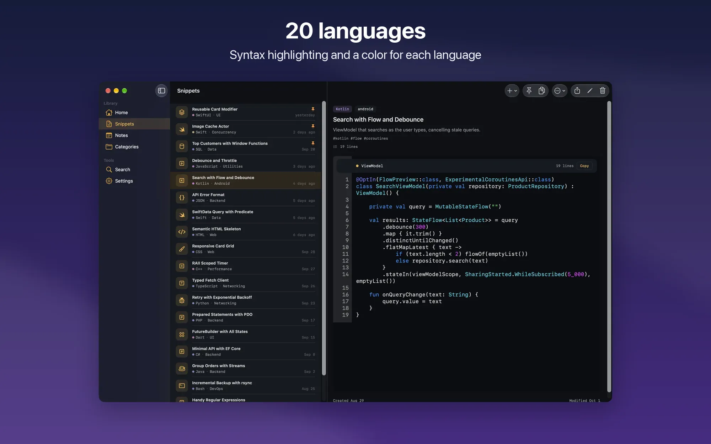
Task: Open Categories in the sidebar
Action: (134, 147)
